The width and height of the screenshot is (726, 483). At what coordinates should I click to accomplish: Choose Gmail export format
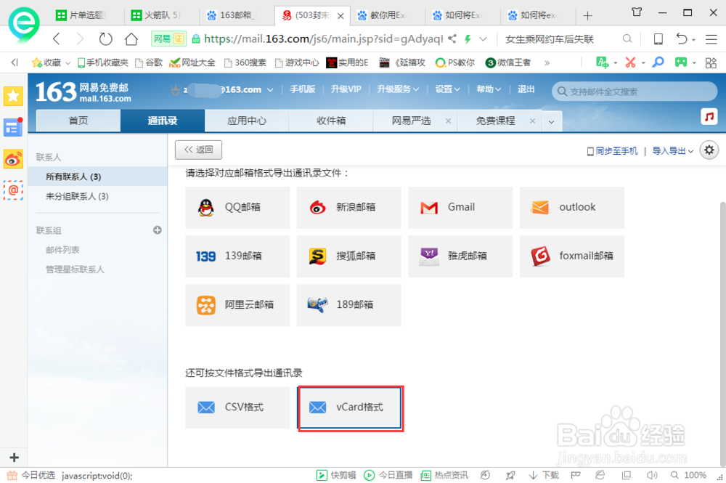pyautogui.click(x=460, y=208)
